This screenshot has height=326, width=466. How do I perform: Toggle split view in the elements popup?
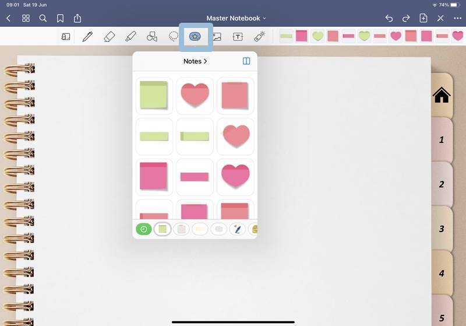(246, 61)
